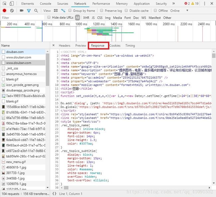
Task: Select the inspect element picker icon
Action: 5,4
